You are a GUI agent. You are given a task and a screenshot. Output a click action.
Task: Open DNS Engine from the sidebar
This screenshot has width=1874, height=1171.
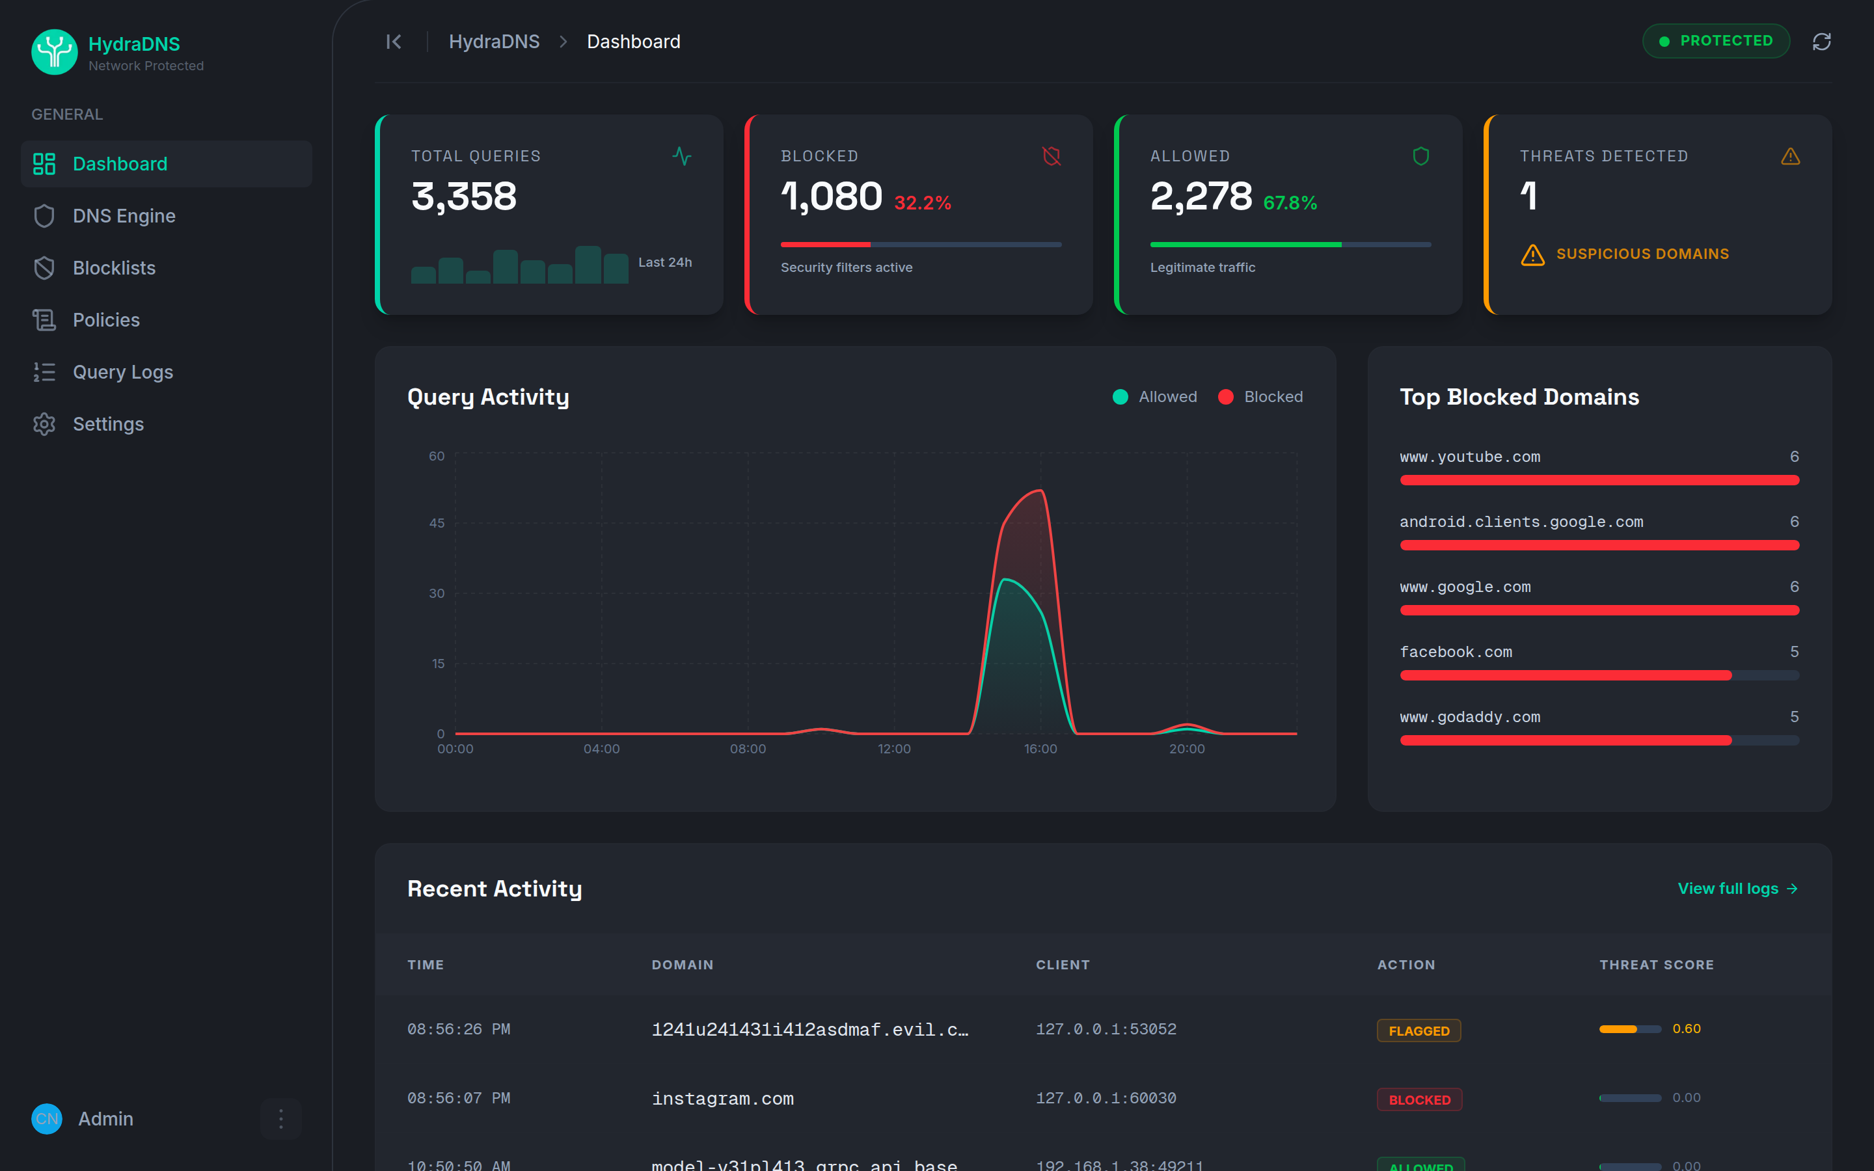(167, 216)
